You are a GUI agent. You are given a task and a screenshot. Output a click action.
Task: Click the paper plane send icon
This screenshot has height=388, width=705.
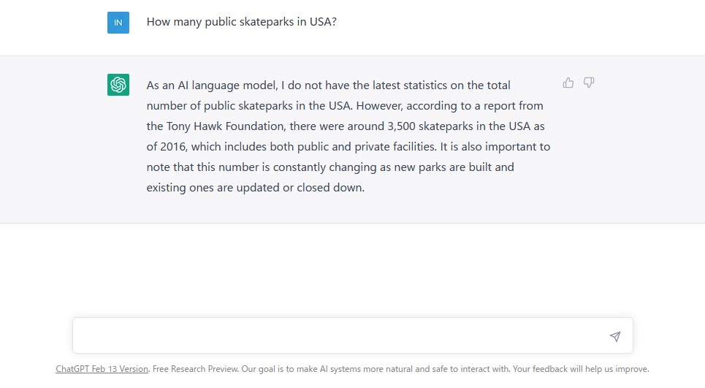(615, 336)
